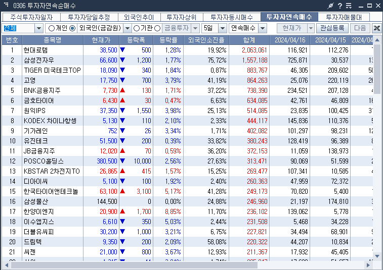Select the 현대로템 row name
The height and width of the screenshot is (270, 383).
[35, 50]
